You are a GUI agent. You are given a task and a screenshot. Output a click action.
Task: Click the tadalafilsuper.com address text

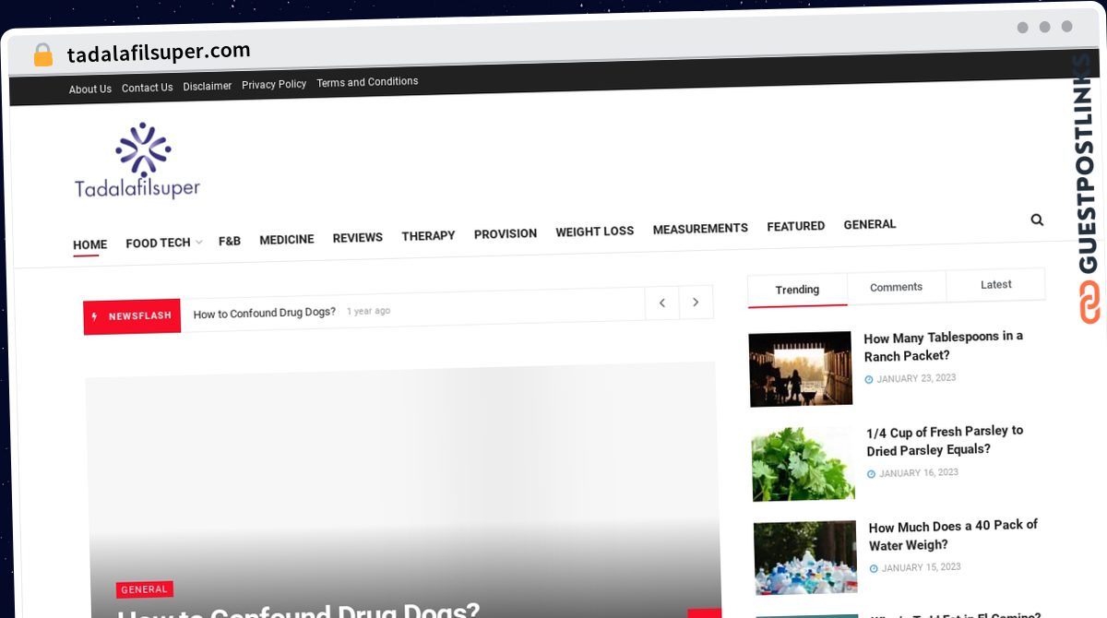(159, 53)
